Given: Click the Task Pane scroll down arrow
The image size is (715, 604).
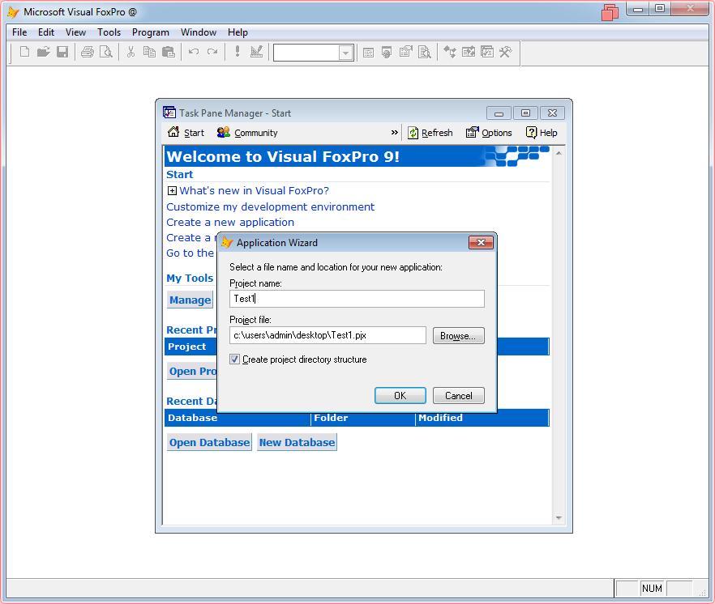Looking at the screenshot, I should (x=559, y=518).
